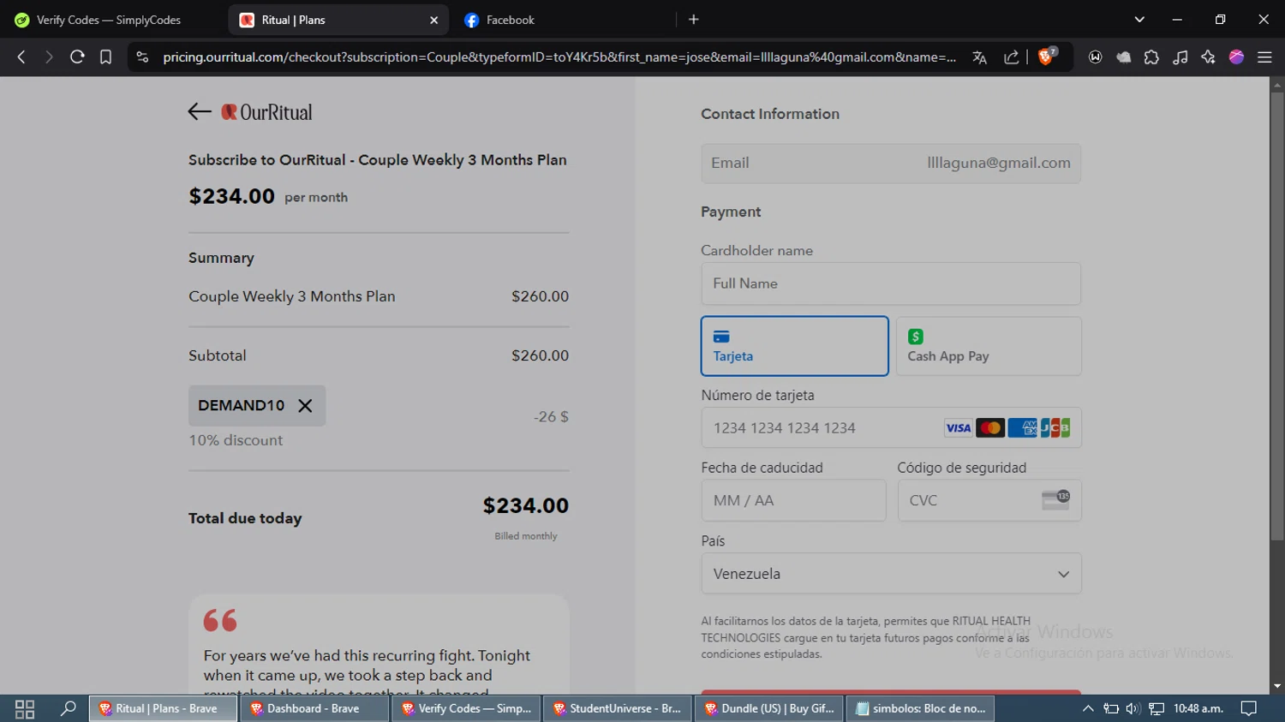
Task: Click the OurRitual logo
Action: tap(266, 112)
